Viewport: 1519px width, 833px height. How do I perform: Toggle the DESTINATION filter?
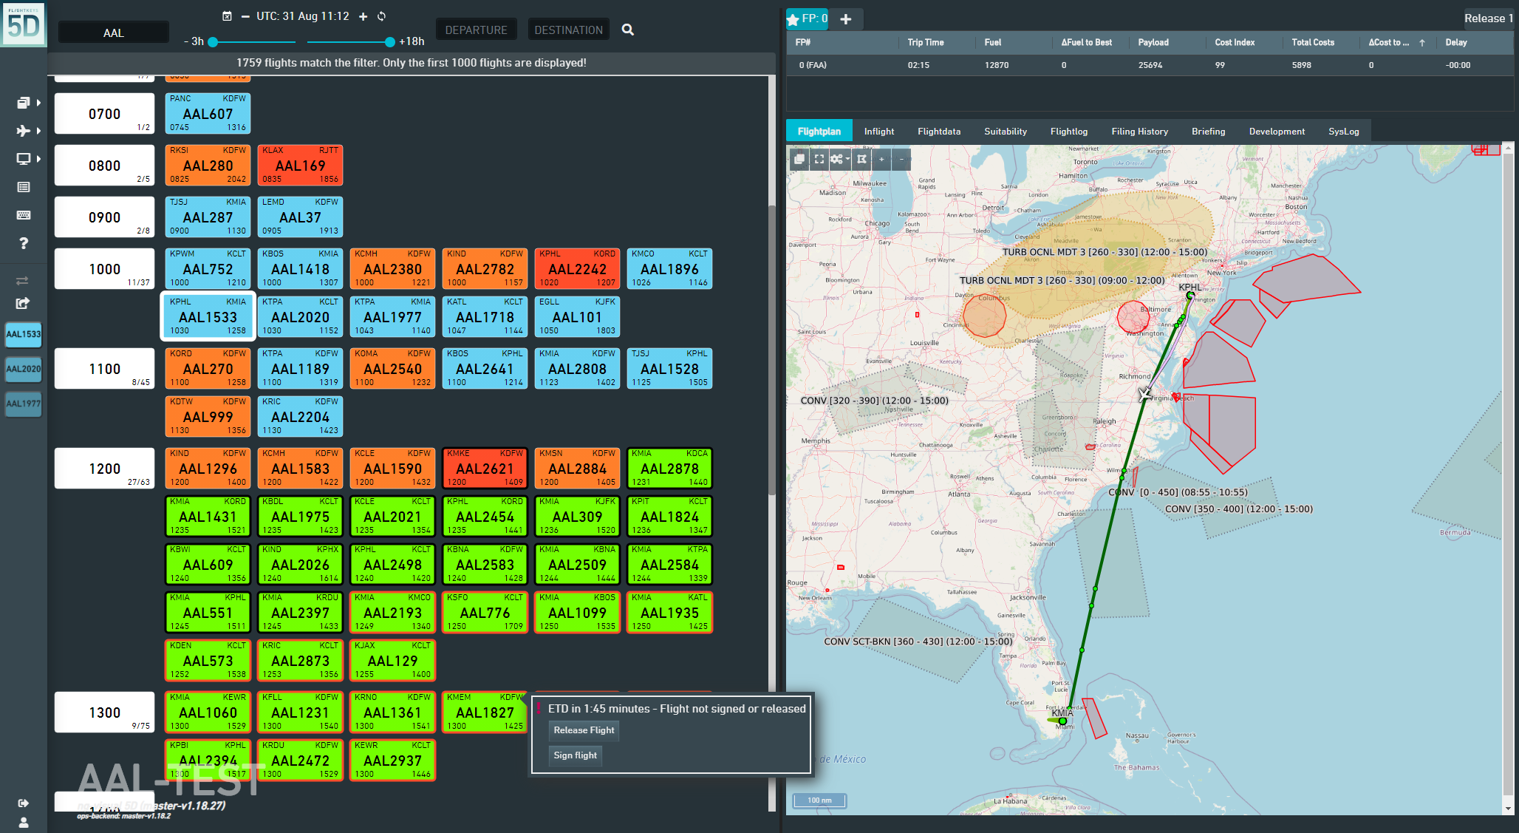click(x=568, y=30)
